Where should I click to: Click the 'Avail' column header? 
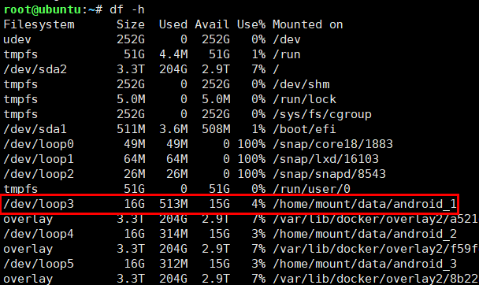[212, 24]
